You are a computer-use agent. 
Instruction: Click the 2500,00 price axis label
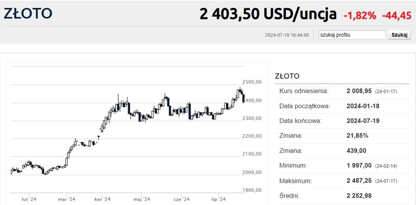(x=252, y=82)
